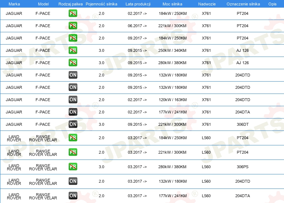Viewport: 284px width, 203px height.
Task: Select PT204 code in the 06.2017 row
Action: (x=243, y=26)
